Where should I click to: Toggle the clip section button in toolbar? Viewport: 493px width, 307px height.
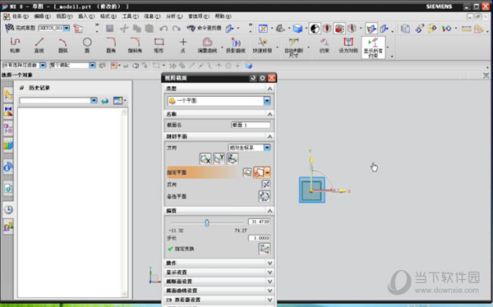[371, 29]
